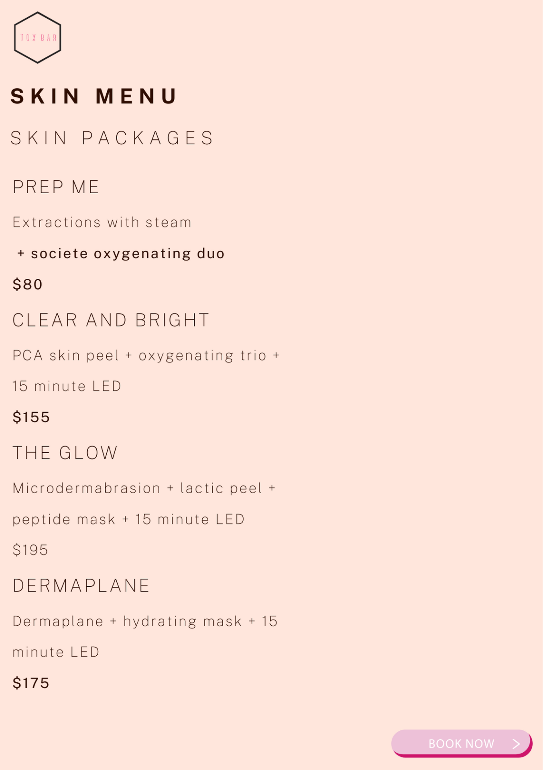The height and width of the screenshot is (770, 543).
Task: Click the $80 price
Action: pyautogui.click(x=27, y=284)
